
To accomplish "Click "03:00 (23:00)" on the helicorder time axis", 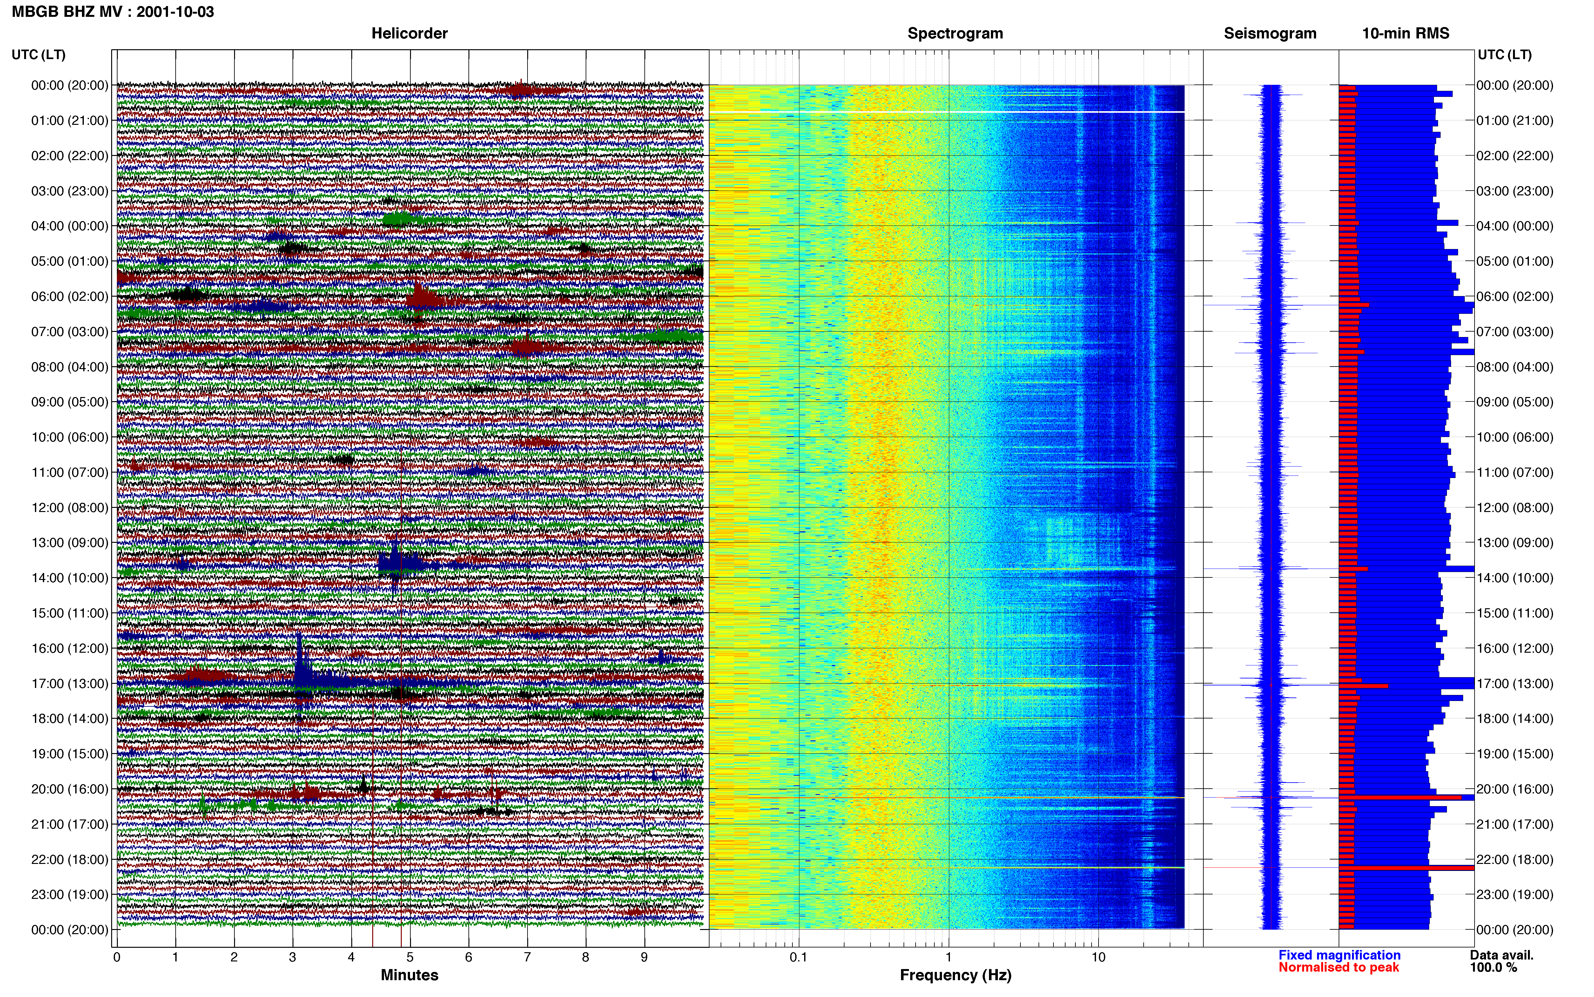I will 69,191.
